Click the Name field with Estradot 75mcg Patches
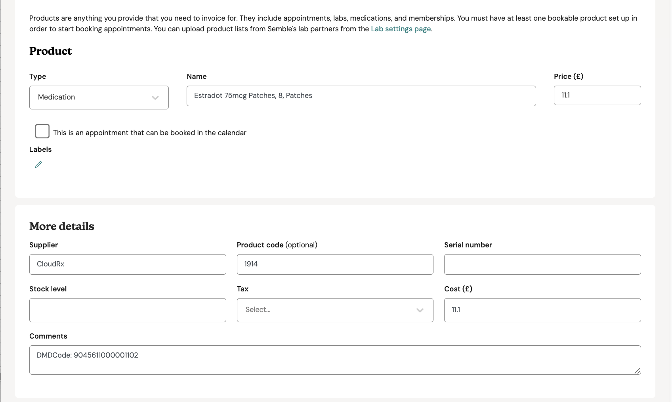Screen dimensions: 672x402 361,96
